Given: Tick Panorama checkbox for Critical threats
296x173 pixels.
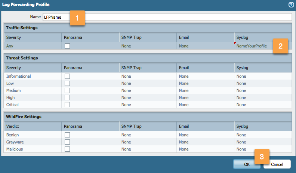Looking at the screenshot, I should 67,105.
